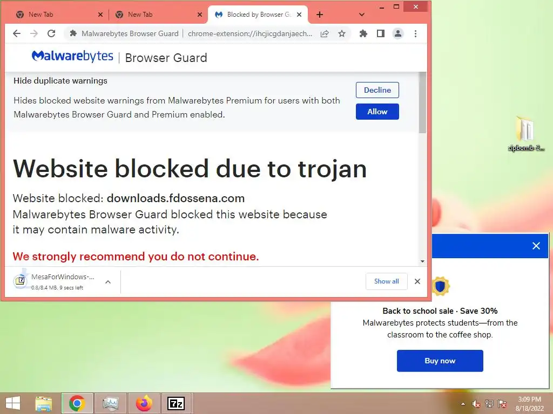Click the Malwarebytes logo

click(72, 56)
